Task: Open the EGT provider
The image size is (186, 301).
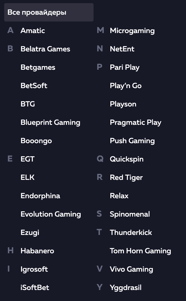Action: pyautogui.click(x=27, y=159)
